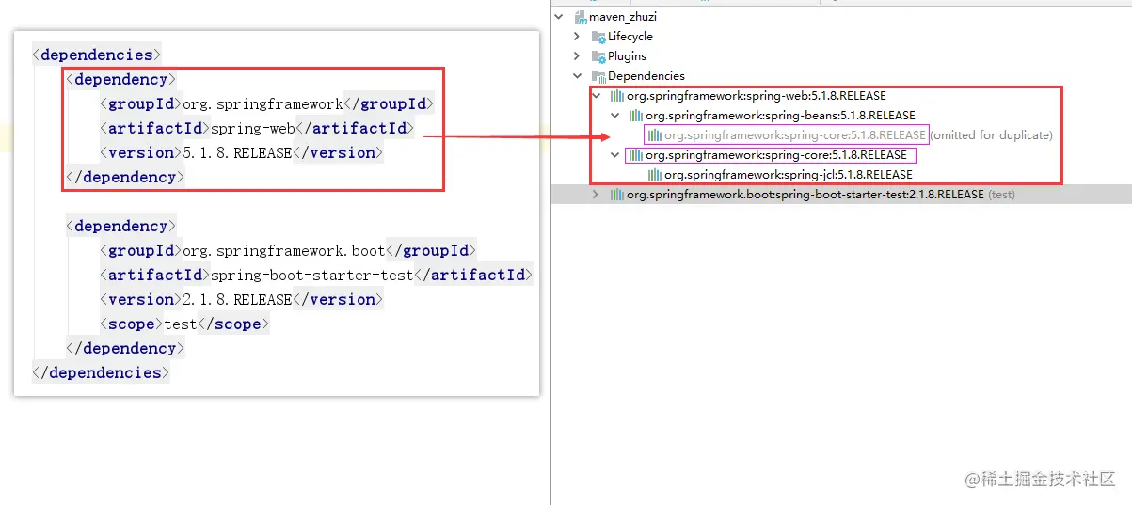
Task: Expand the Plugins node
Action: point(578,56)
